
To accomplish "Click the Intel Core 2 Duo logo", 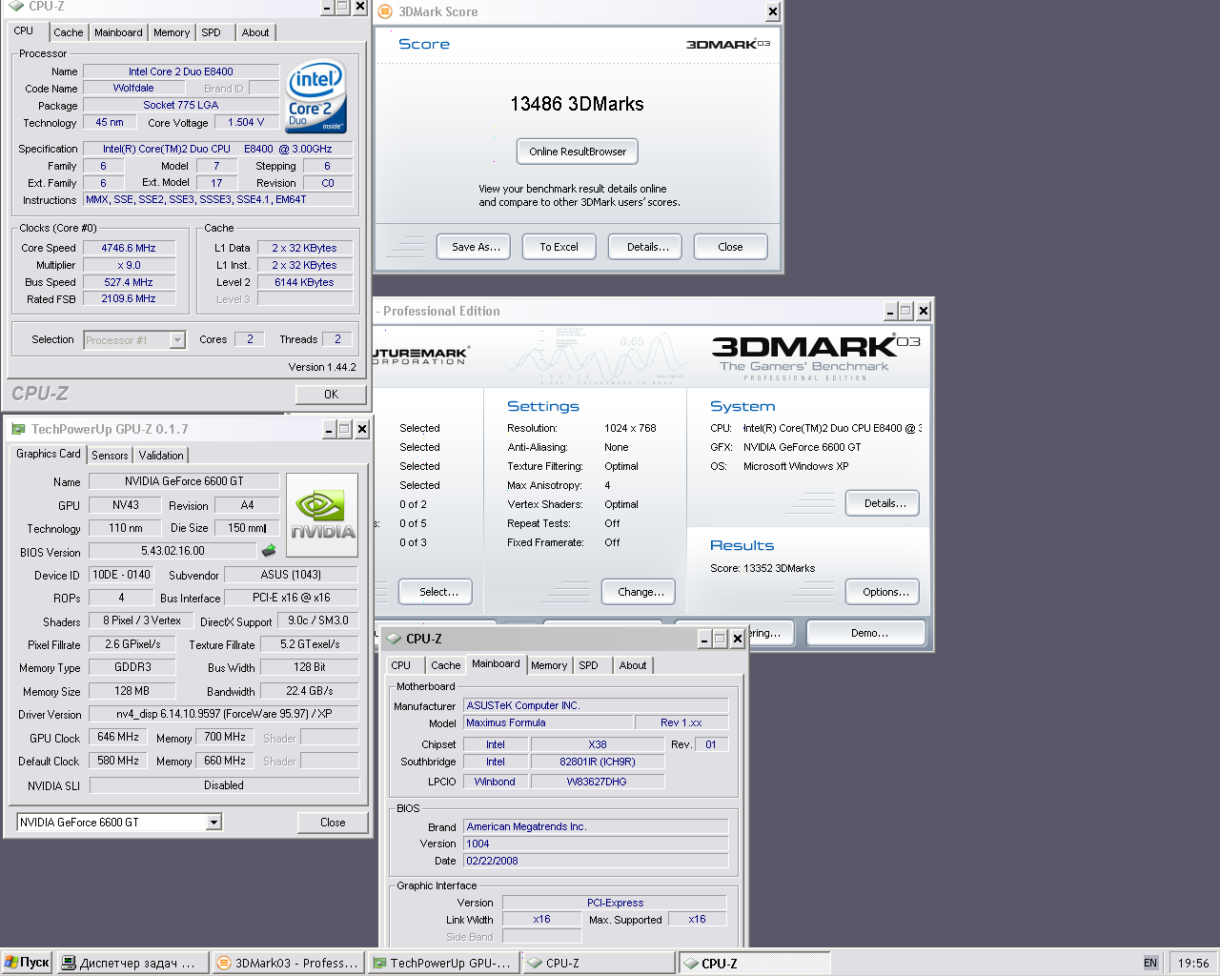I will pos(317,97).
